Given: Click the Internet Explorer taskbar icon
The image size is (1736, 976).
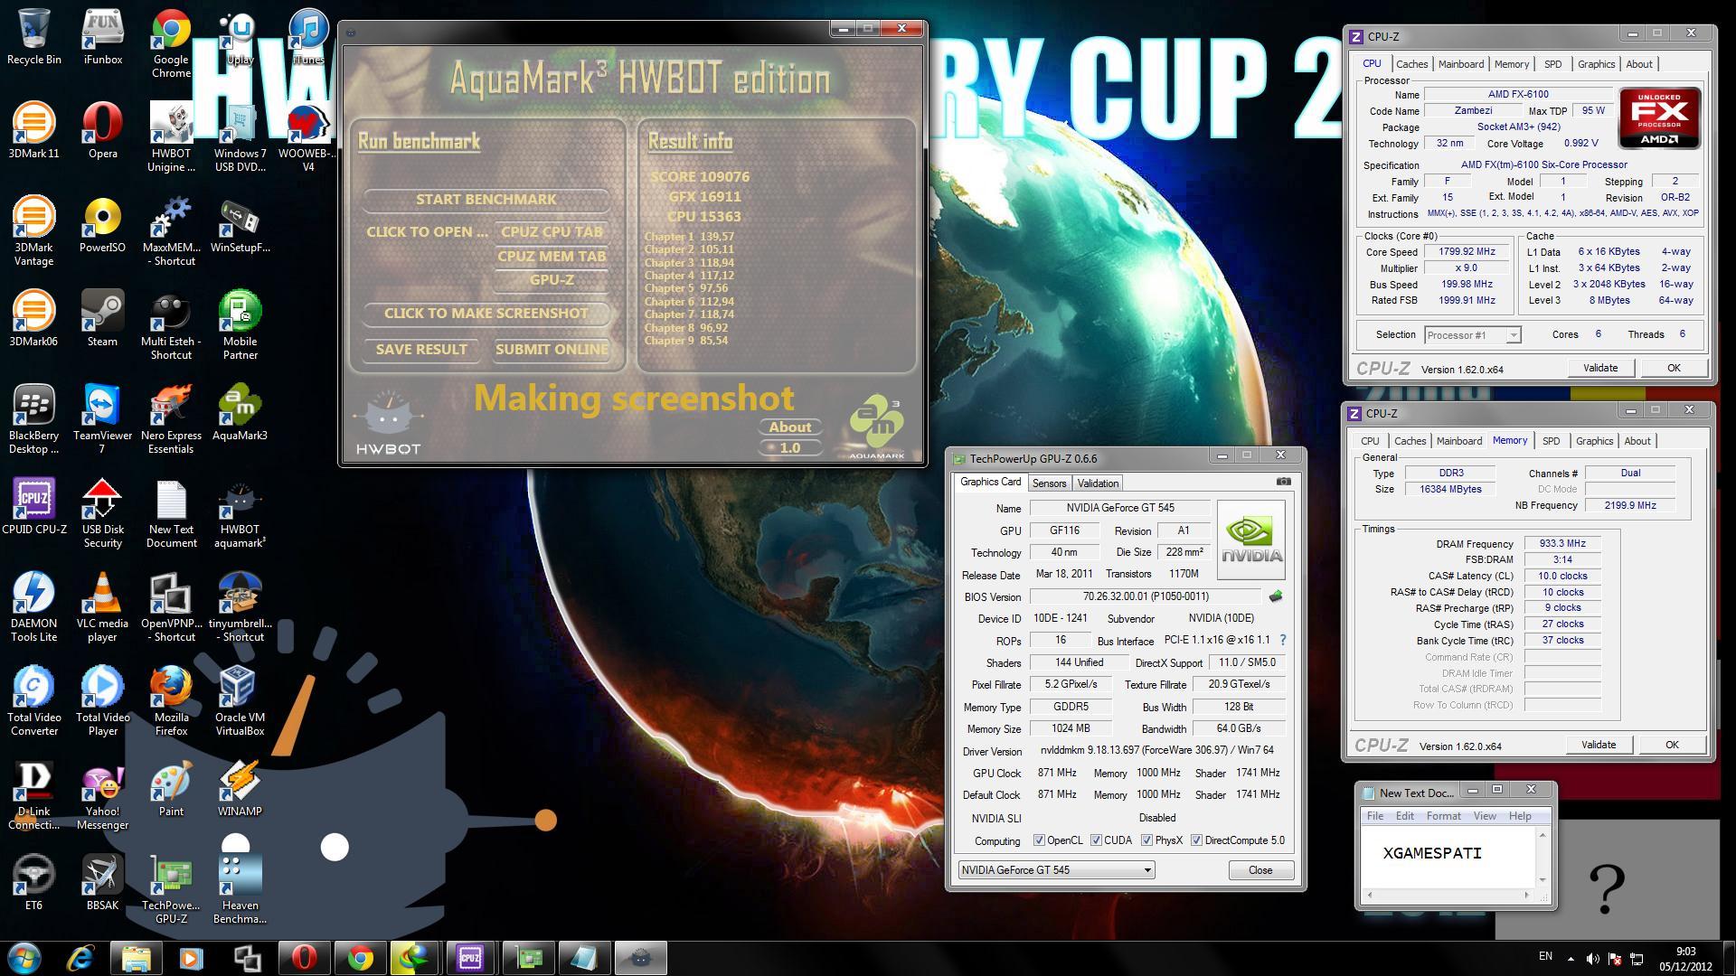Looking at the screenshot, I should click(x=81, y=958).
